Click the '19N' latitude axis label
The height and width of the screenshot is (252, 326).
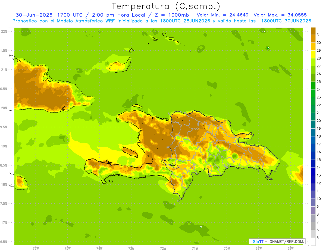coord(4,146)
